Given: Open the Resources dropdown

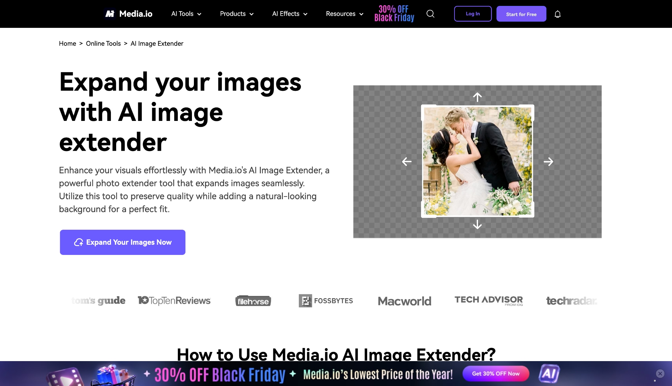Looking at the screenshot, I should click(344, 14).
